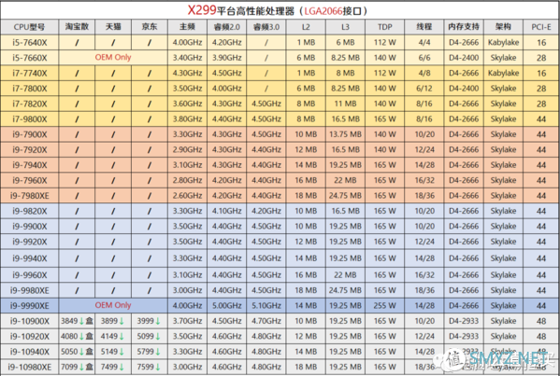560x376 pixels.
Task: Select the i9-9920X row label
Action: coord(30,242)
